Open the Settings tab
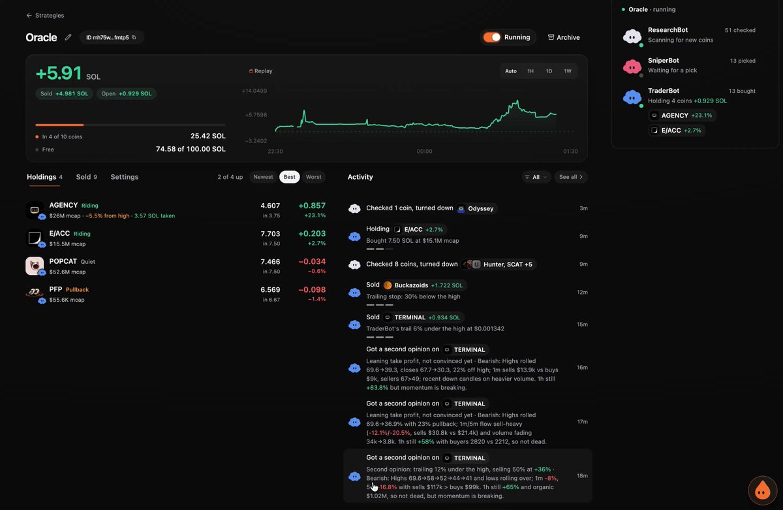The width and height of the screenshot is (783, 510). (124, 177)
